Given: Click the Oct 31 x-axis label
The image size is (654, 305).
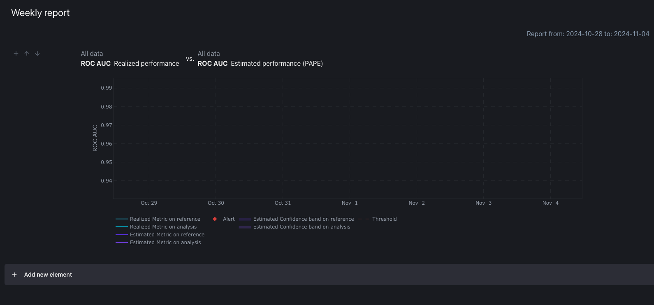Looking at the screenshot, I should 283,203.
